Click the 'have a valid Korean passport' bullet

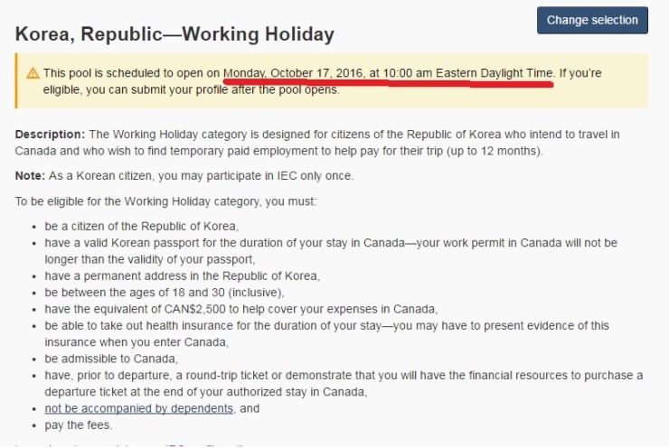pyautogui.click(x=331, y=251)
